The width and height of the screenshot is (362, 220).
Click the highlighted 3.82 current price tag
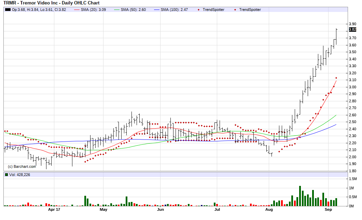tap(352, 30)
